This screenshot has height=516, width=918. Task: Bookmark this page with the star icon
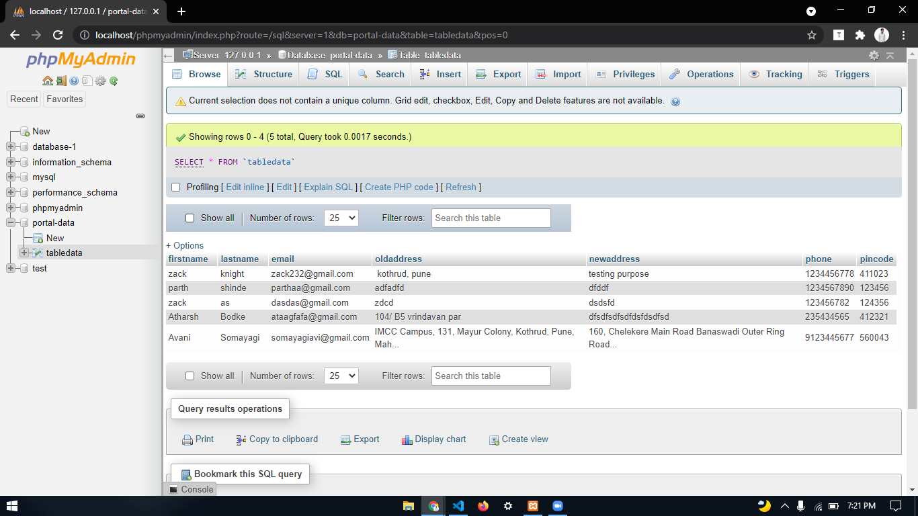click(811, 35)
